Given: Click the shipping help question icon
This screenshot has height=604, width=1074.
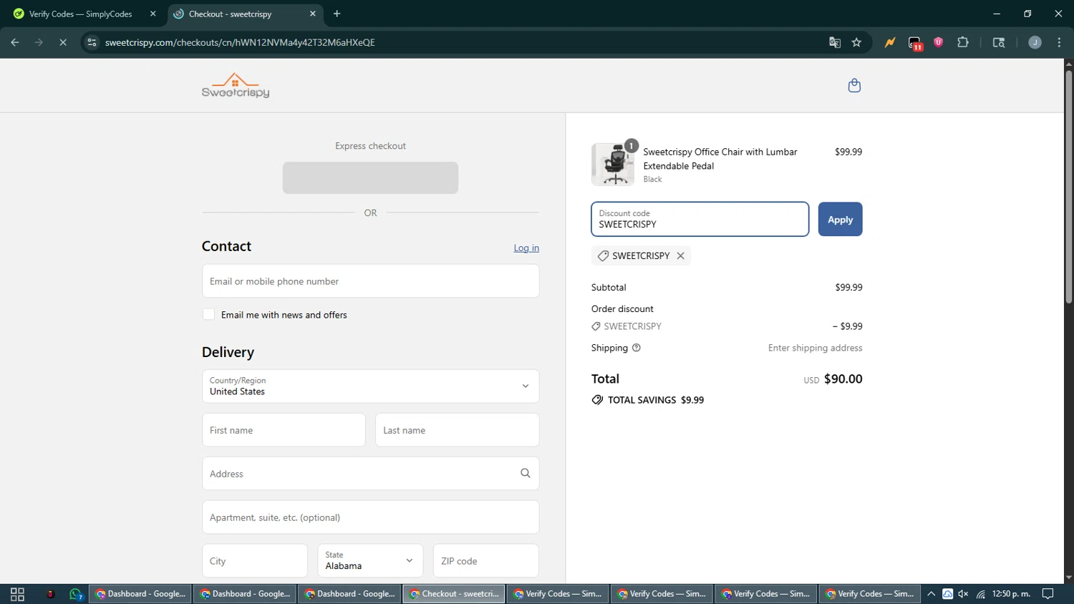Looking at the screenshot, I should point(636,348).
